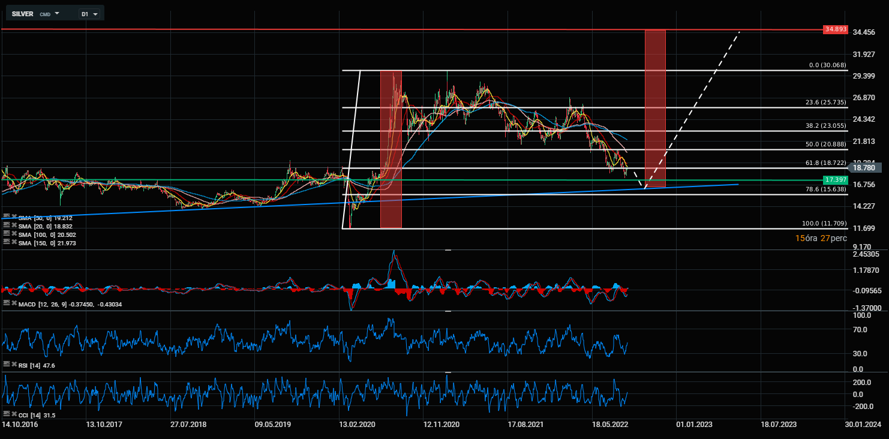Screen dimensions: 889x439
Task: Select the red rectangle near 34.893 line
Action: [655, 109]
